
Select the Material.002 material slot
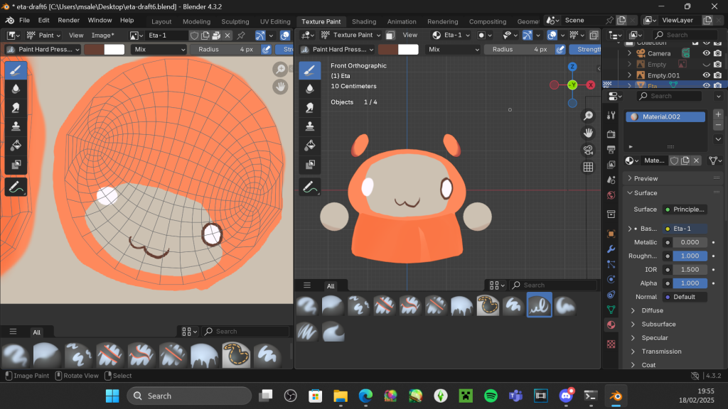point(665,117)
